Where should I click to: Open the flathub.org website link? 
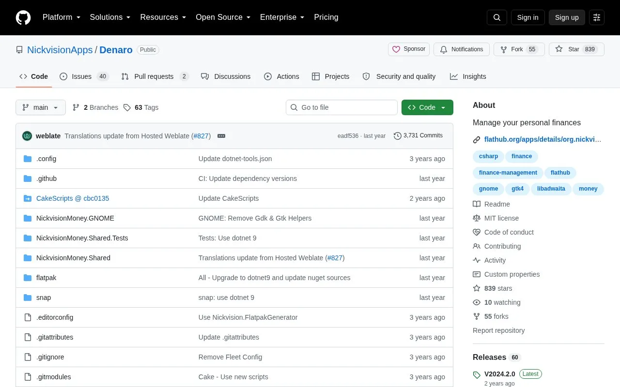pos(542,140)
